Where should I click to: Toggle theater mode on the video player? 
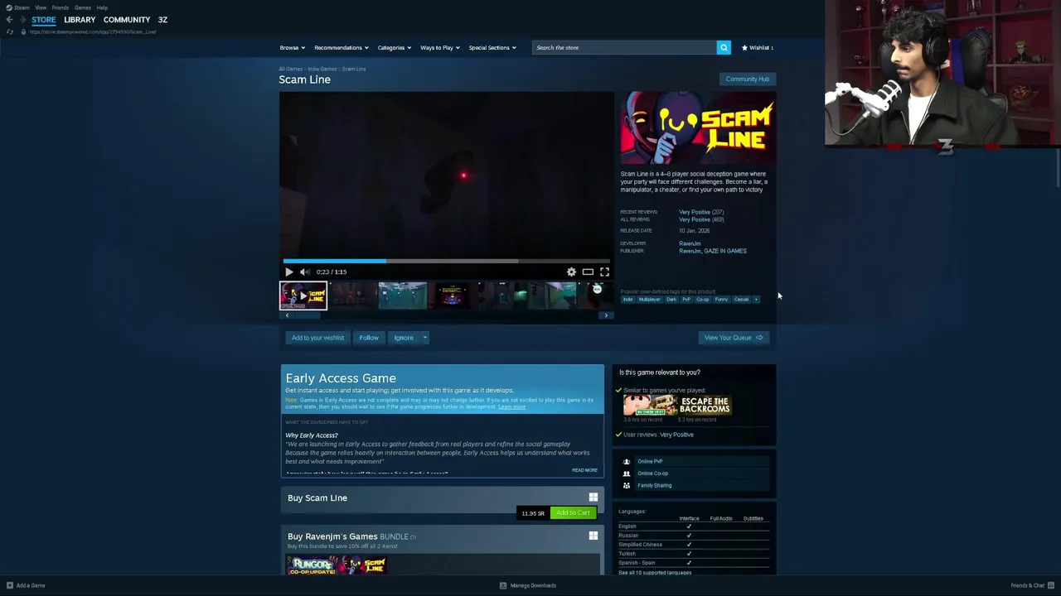coord(588,272)
